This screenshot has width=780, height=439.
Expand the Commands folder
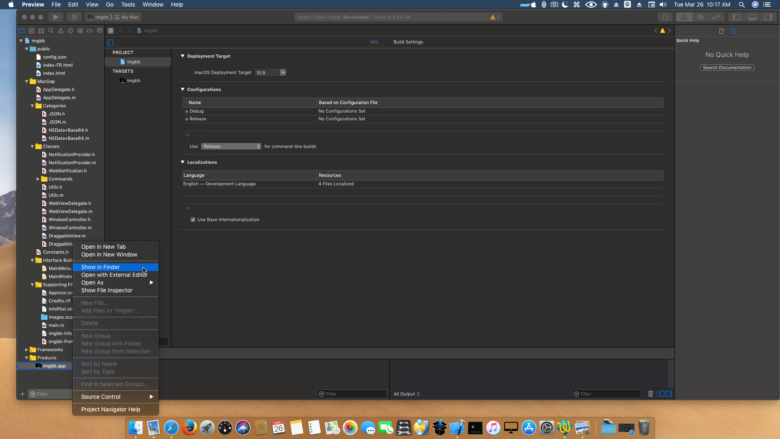38,179
